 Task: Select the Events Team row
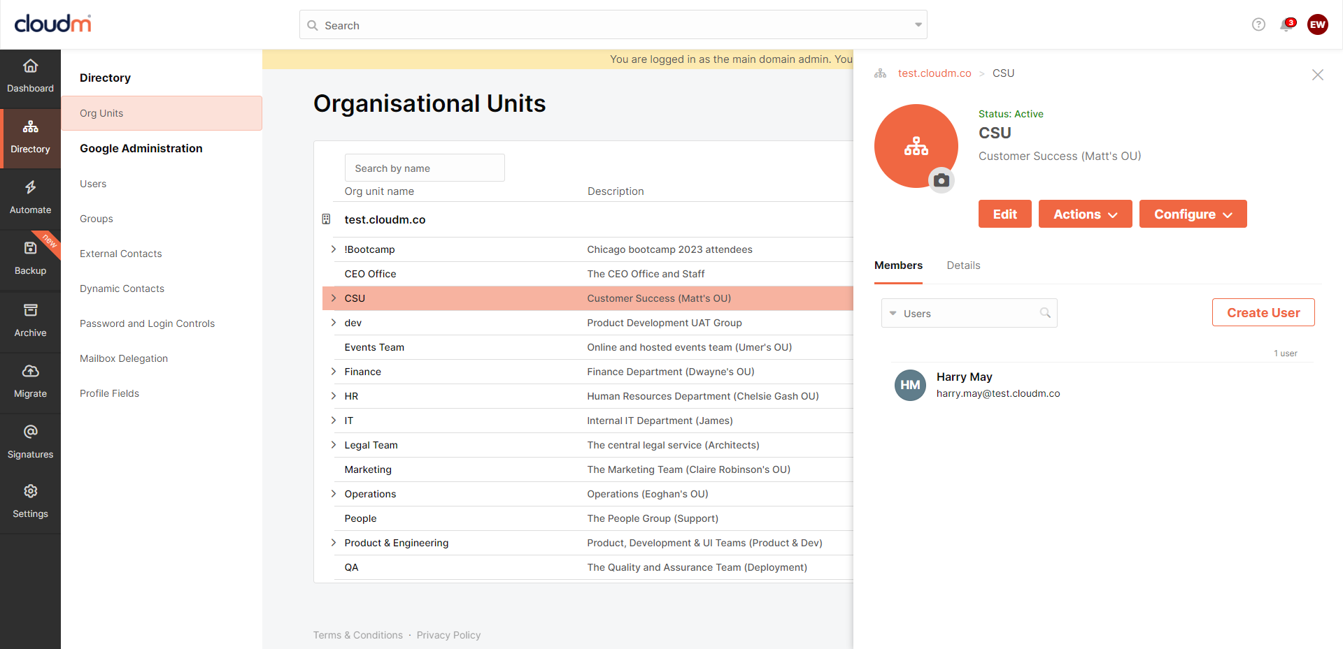(x=588, y=347)
